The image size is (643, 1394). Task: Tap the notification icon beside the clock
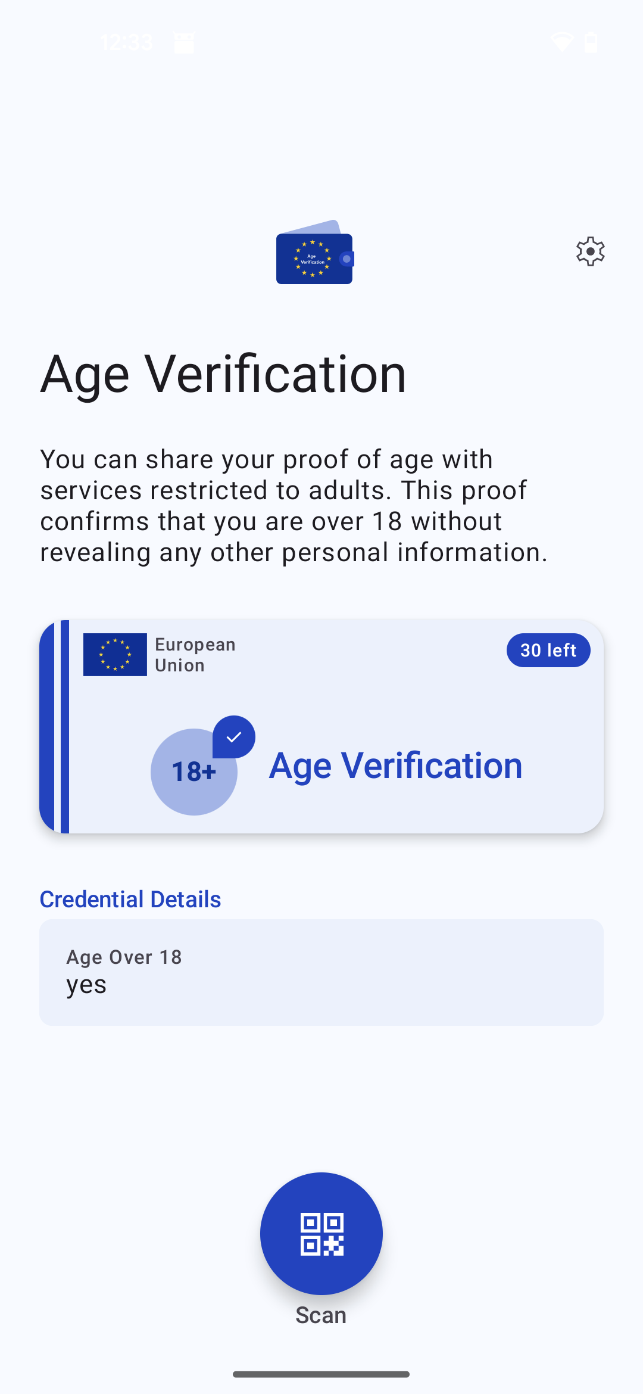pyautogui.click(x=184, y=42)
